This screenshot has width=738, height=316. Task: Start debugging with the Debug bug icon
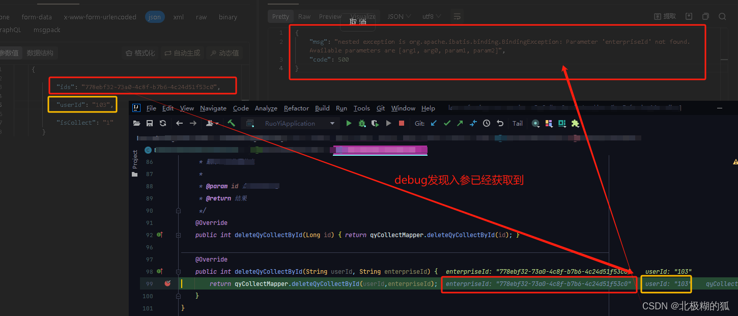(361, 123)
